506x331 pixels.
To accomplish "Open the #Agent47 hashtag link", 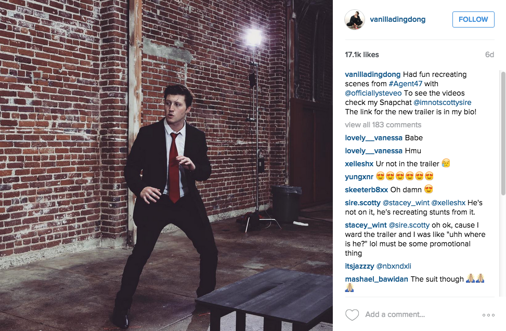I will 406,84.
